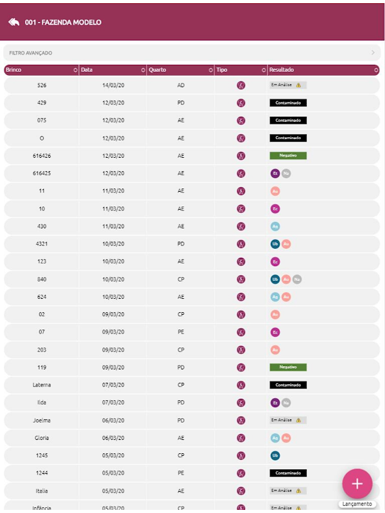Click the Tipo icon for Laterna
Image resolution: width=385 pixels, height=513 pixels.
coord(241,385)
